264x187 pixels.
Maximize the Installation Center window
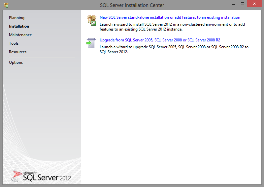(243, 4)
